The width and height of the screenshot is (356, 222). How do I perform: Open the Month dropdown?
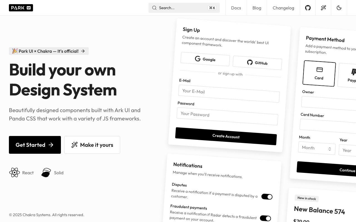[317, 148]
